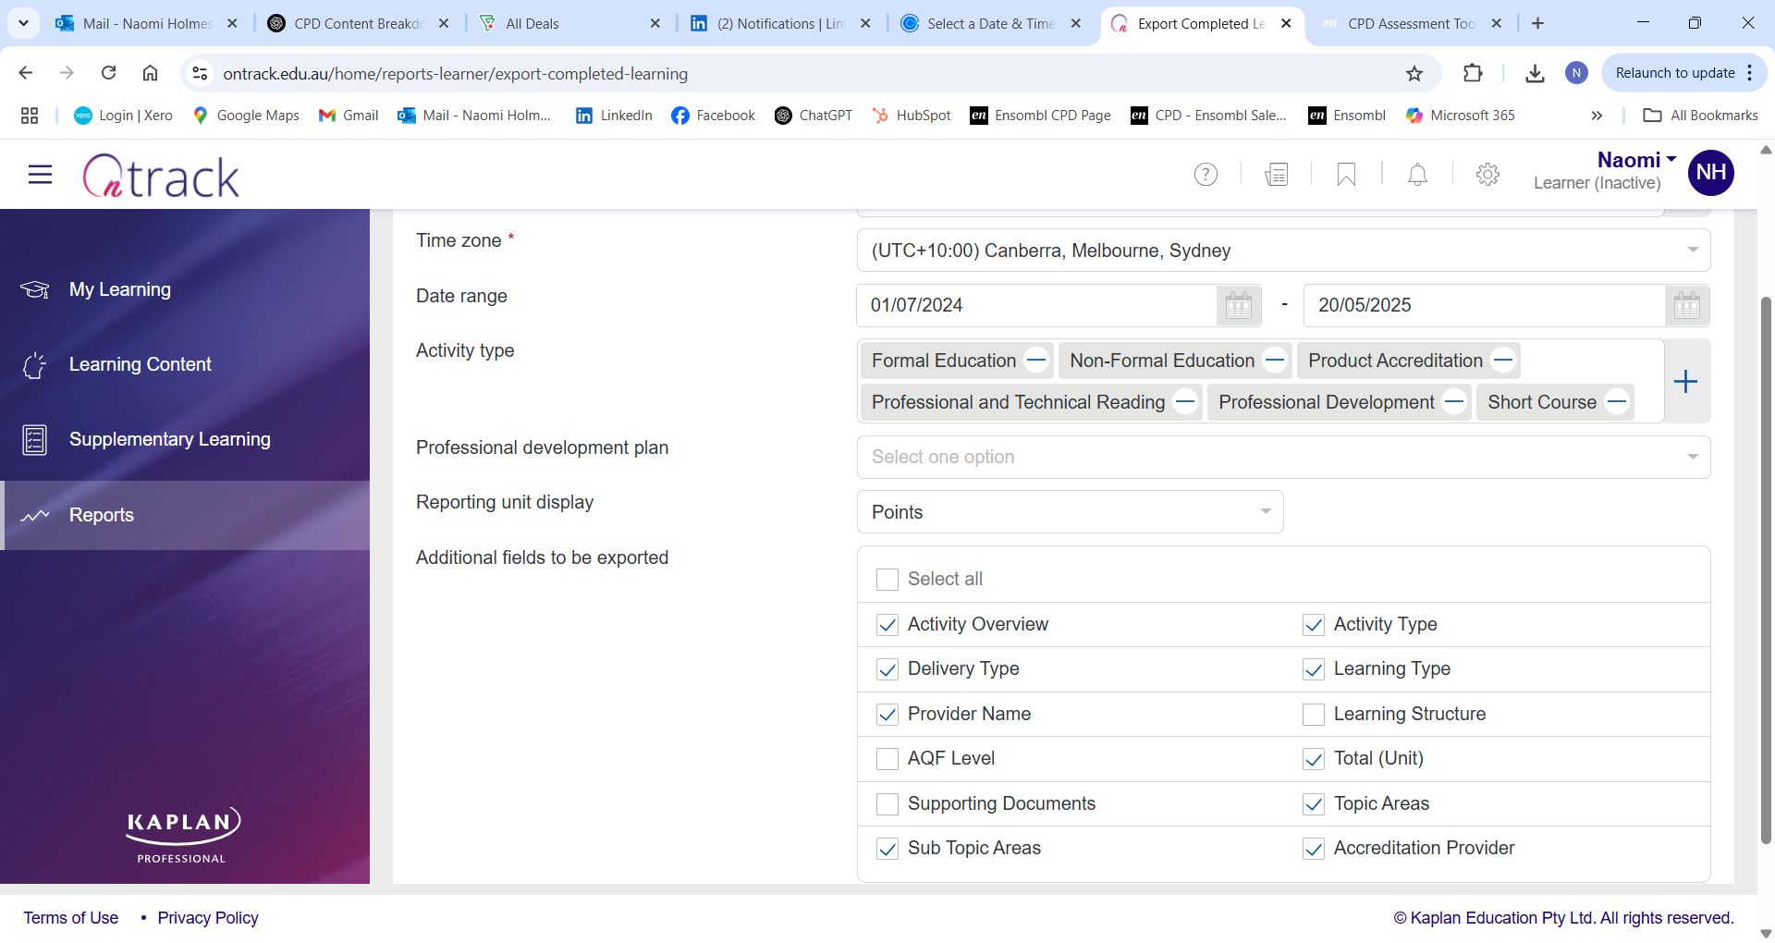1775x943 pixels.
Task: Open the apps grid in bookmarks bar
Action: [30, 116]
